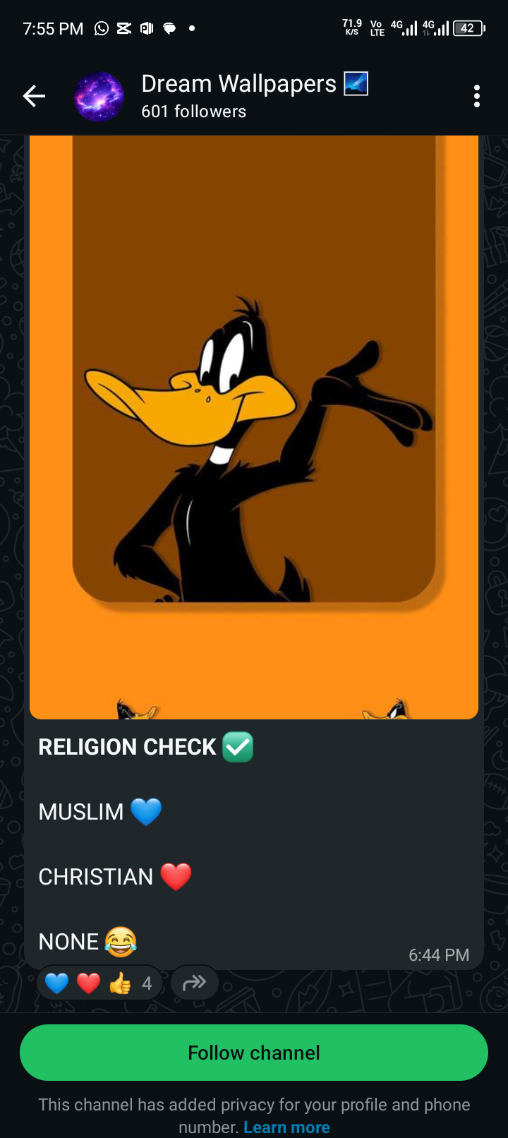Screen dimensions: 508x1138
Task: Open the Dream Wallpapers channel profile picture
Action: [99, 96]
